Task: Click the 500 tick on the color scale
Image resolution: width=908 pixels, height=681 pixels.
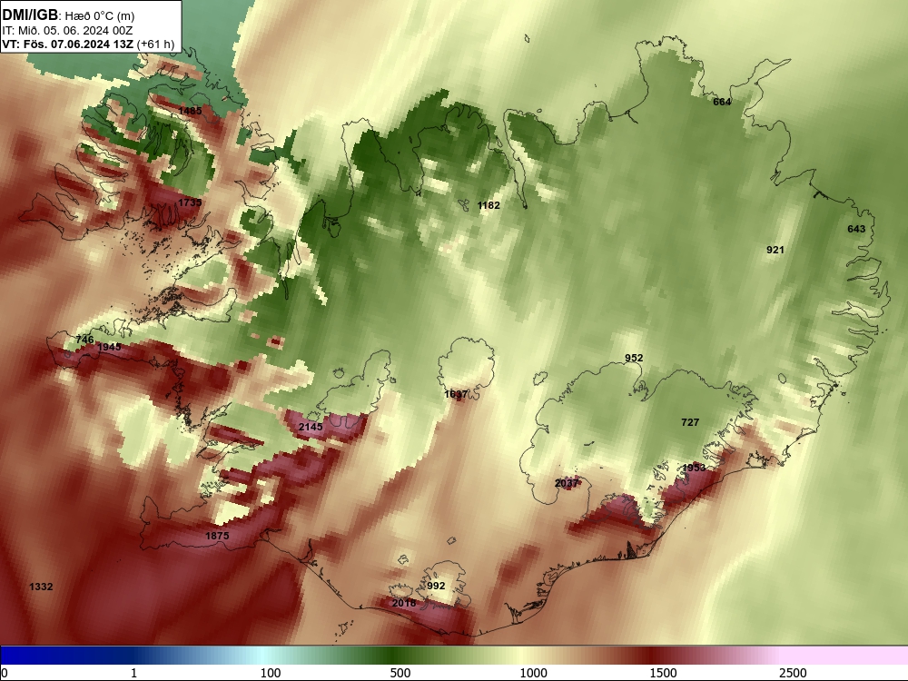Action: [400, 673]
